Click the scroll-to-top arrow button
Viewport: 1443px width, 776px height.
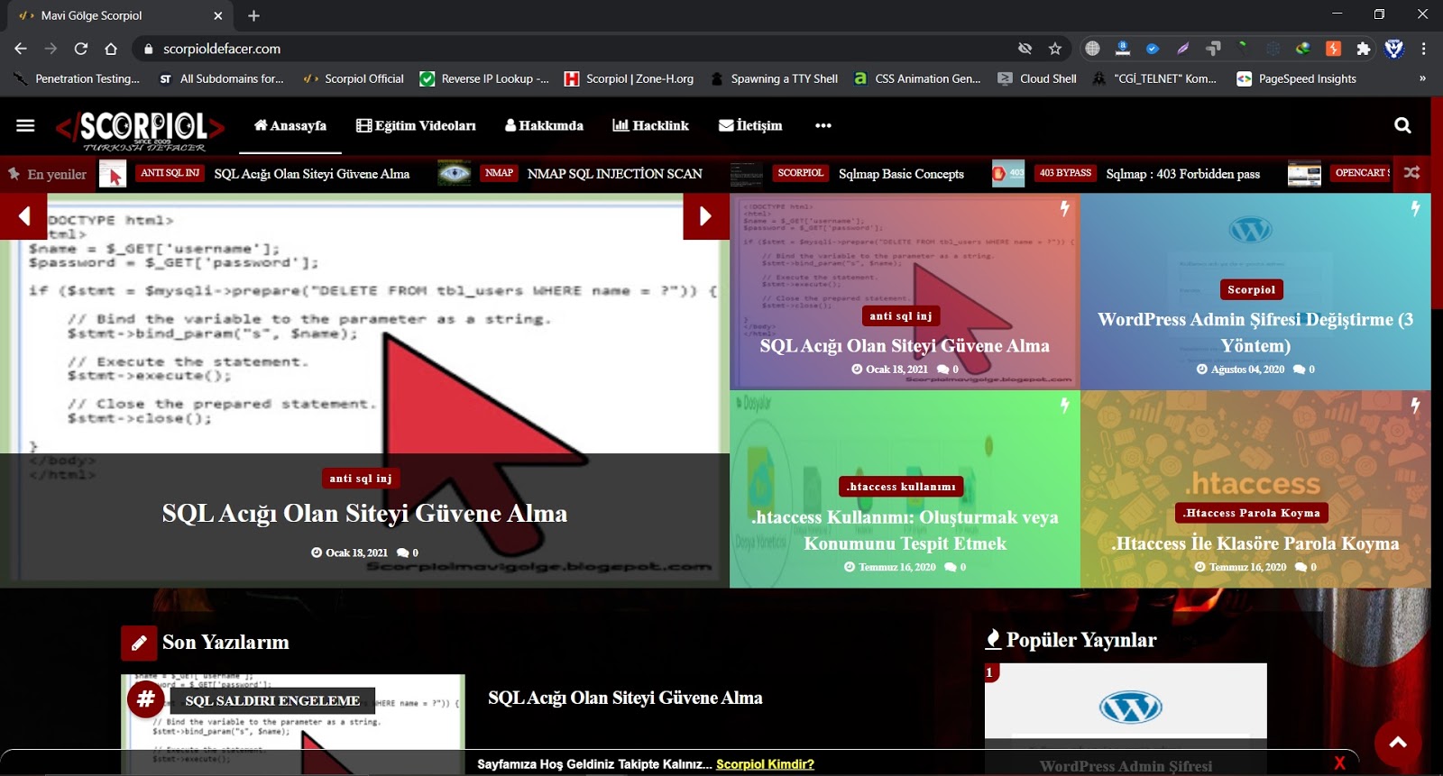coord(1398,743)
